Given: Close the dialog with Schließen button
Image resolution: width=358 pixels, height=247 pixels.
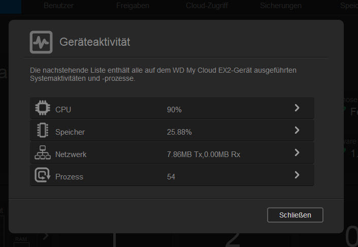Looking at the screenshot, I should pos(295,215).
